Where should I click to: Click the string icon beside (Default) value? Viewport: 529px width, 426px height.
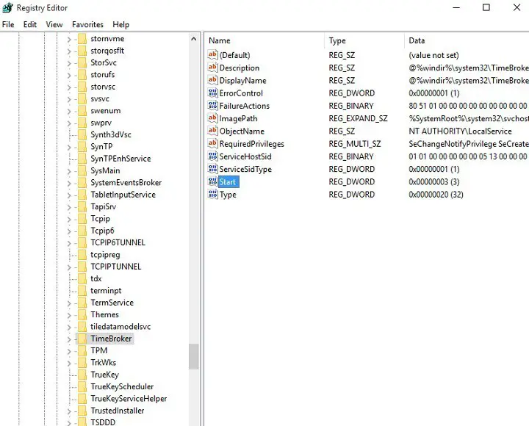pyautogui.click(x=212, y=54)
